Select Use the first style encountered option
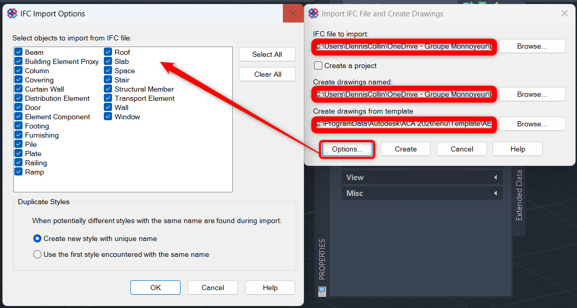This screenshot has height=308, width=577. tap(37, 254)
